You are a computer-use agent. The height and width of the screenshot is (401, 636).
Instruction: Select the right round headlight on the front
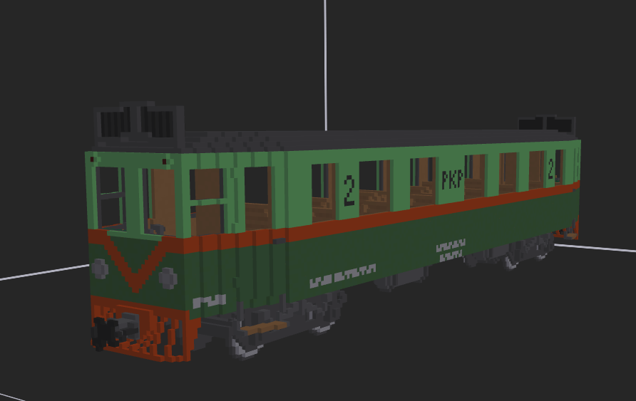[x=168, y=277]
